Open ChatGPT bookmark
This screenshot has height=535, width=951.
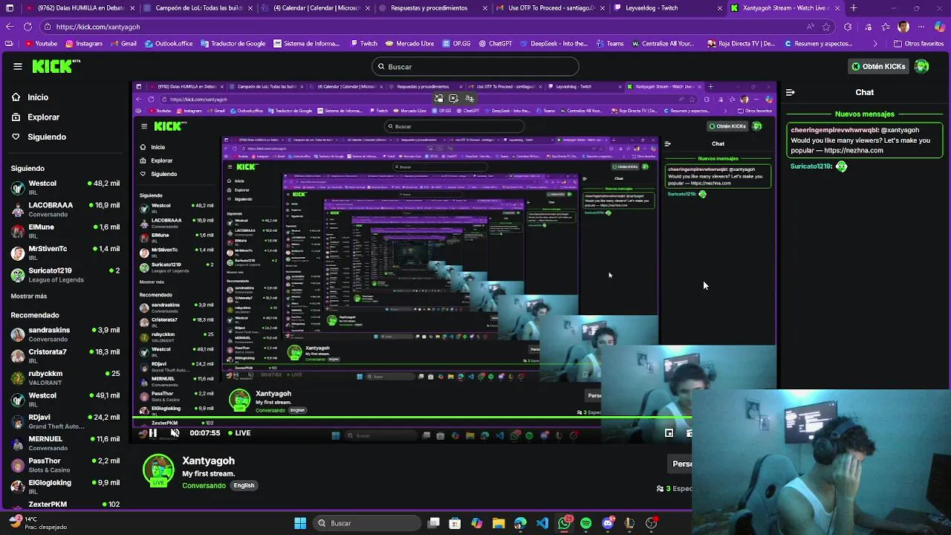click(495, 44)
